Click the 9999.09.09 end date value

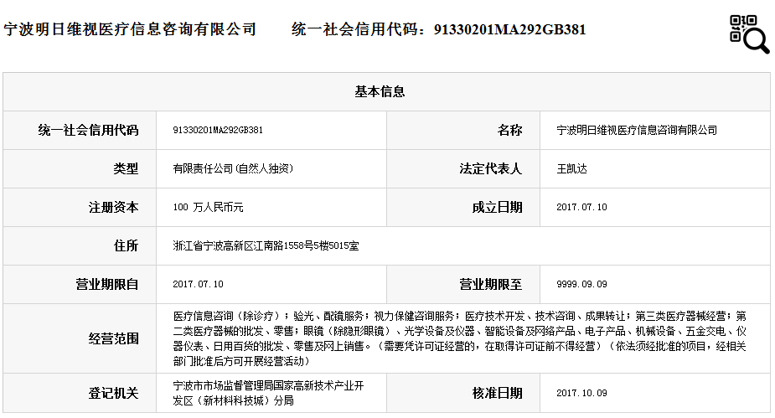tap(581, 284)
